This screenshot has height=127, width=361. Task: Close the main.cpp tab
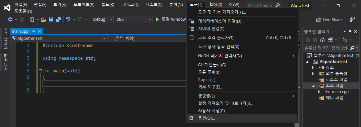[x=39, y=31]
